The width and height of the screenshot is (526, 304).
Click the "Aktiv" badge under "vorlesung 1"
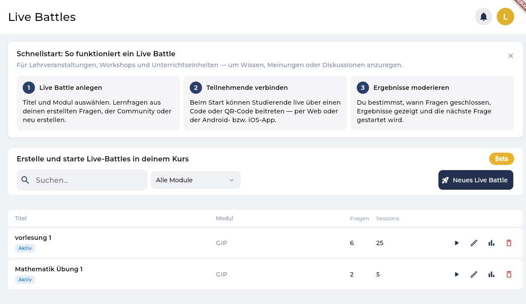tap(25, 248)
